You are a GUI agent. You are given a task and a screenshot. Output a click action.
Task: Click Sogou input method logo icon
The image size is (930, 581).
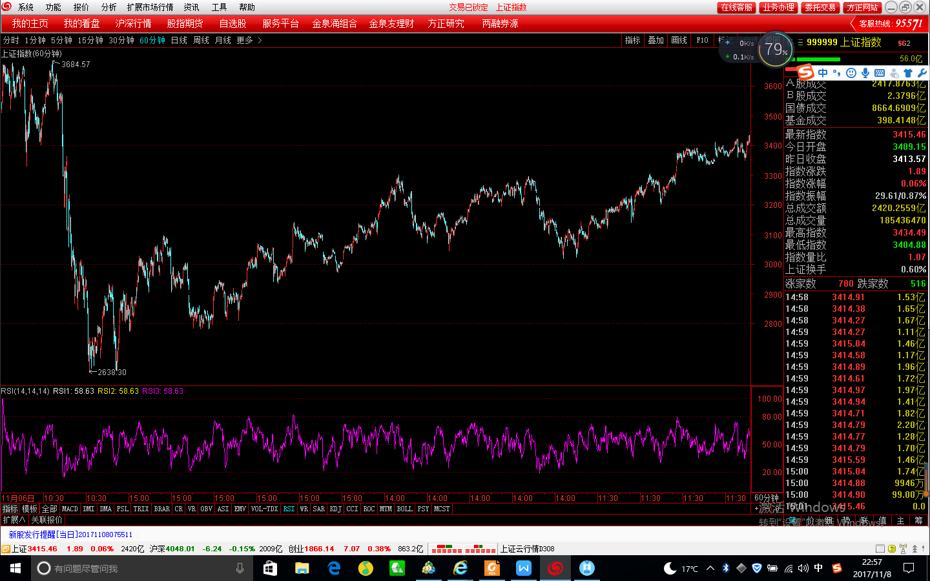coord(806,72)
